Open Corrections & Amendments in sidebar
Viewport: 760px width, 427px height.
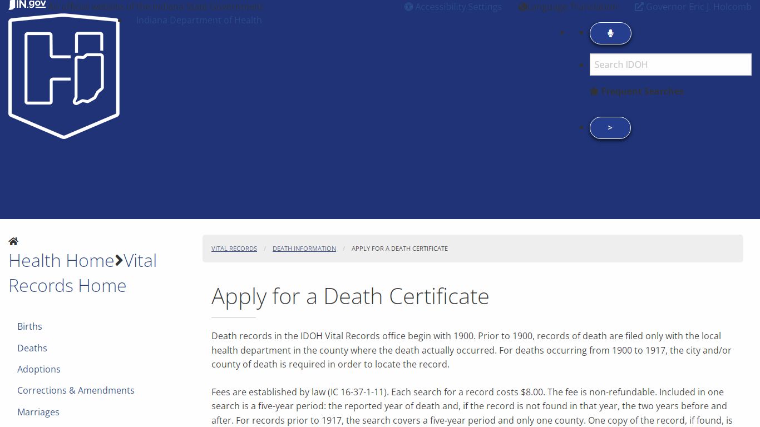pyautogui.click(x=76, y=390)
